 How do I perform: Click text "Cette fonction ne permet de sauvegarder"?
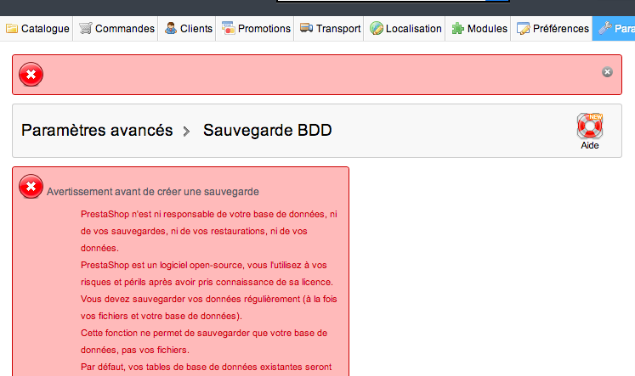[165, 334]
